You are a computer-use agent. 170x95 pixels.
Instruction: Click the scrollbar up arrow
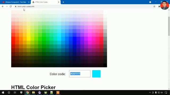point(169,10)
